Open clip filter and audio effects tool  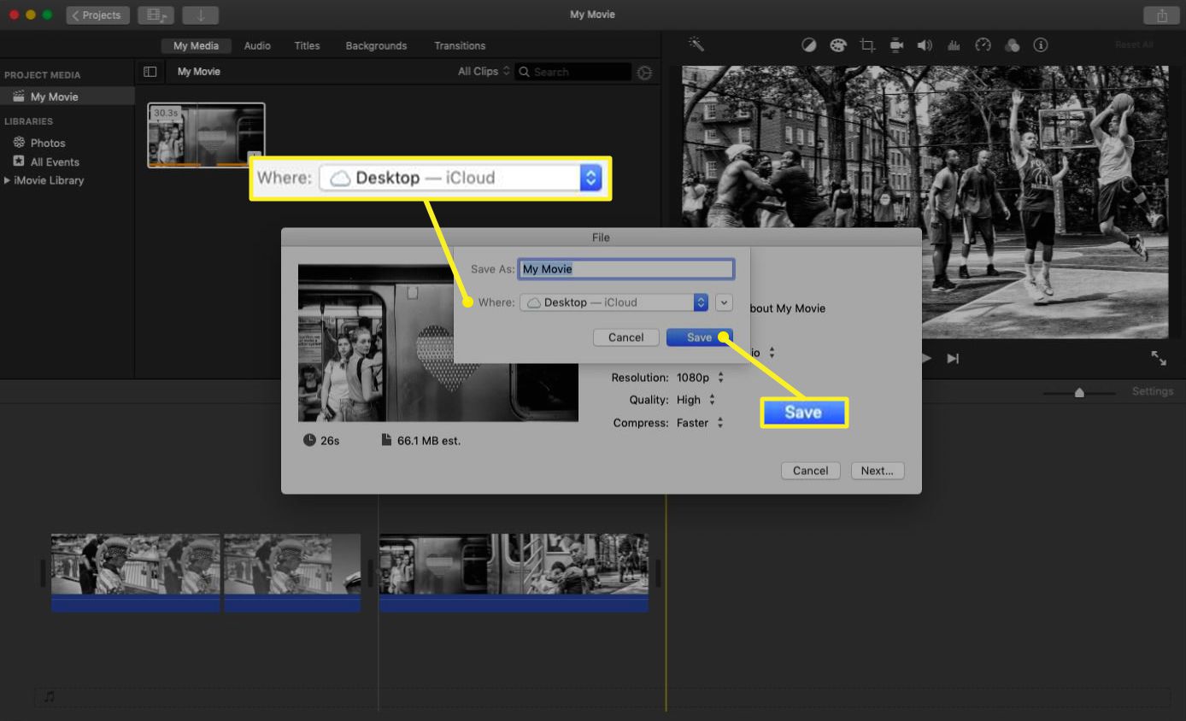[1012, 45]
